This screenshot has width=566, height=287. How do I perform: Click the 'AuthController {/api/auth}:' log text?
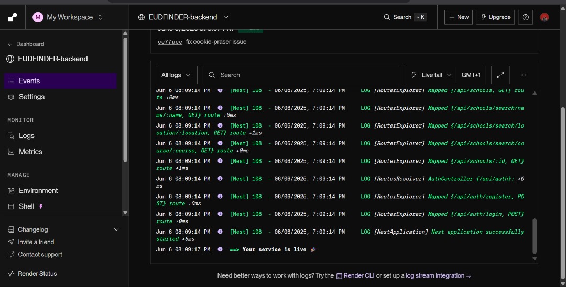tap(471, 179)
